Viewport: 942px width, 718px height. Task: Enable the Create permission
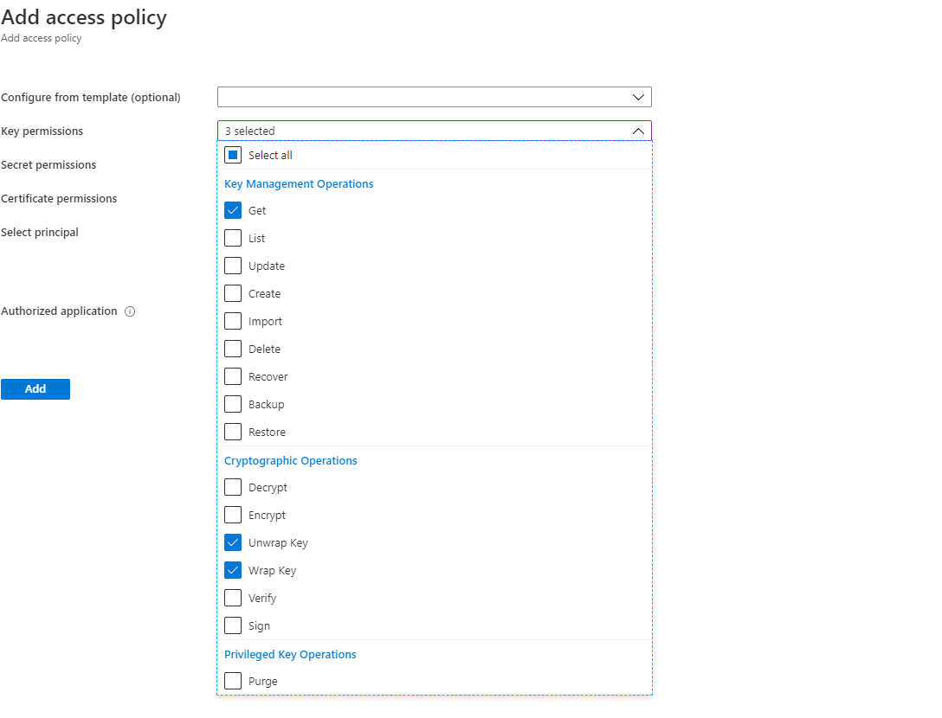tap(232, 293)
